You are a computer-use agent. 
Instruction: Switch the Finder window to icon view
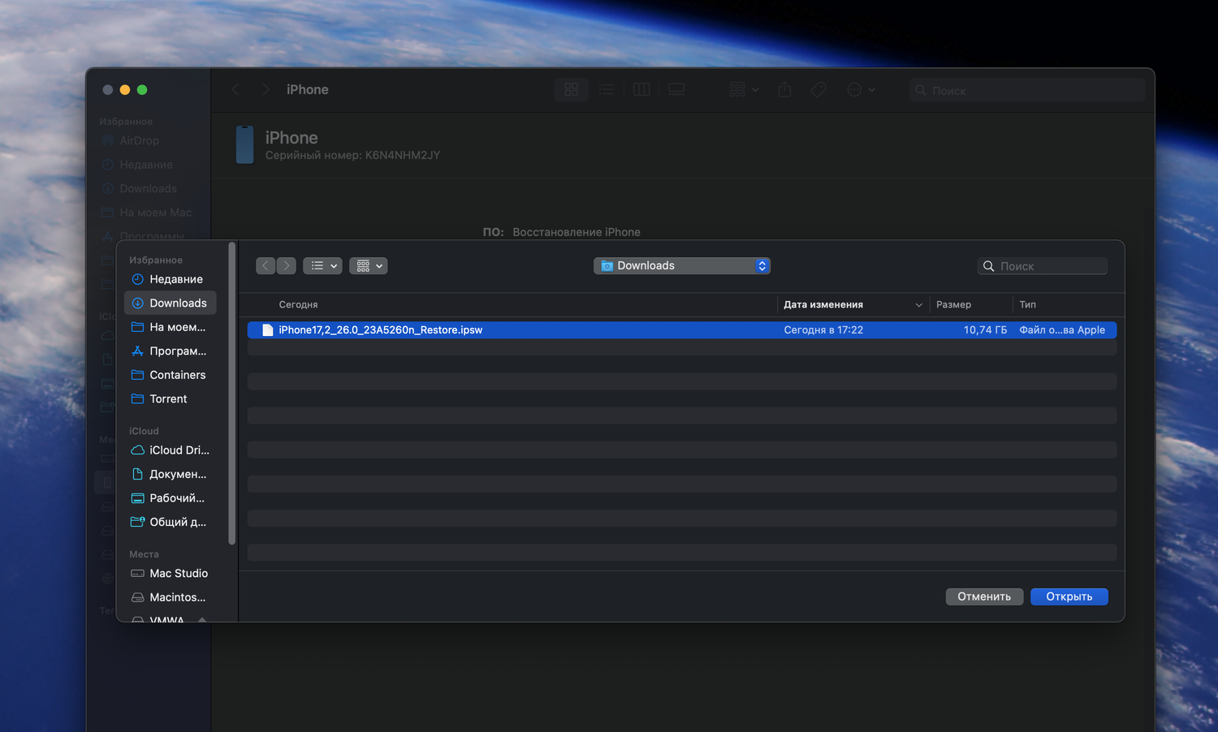(572, 89)
